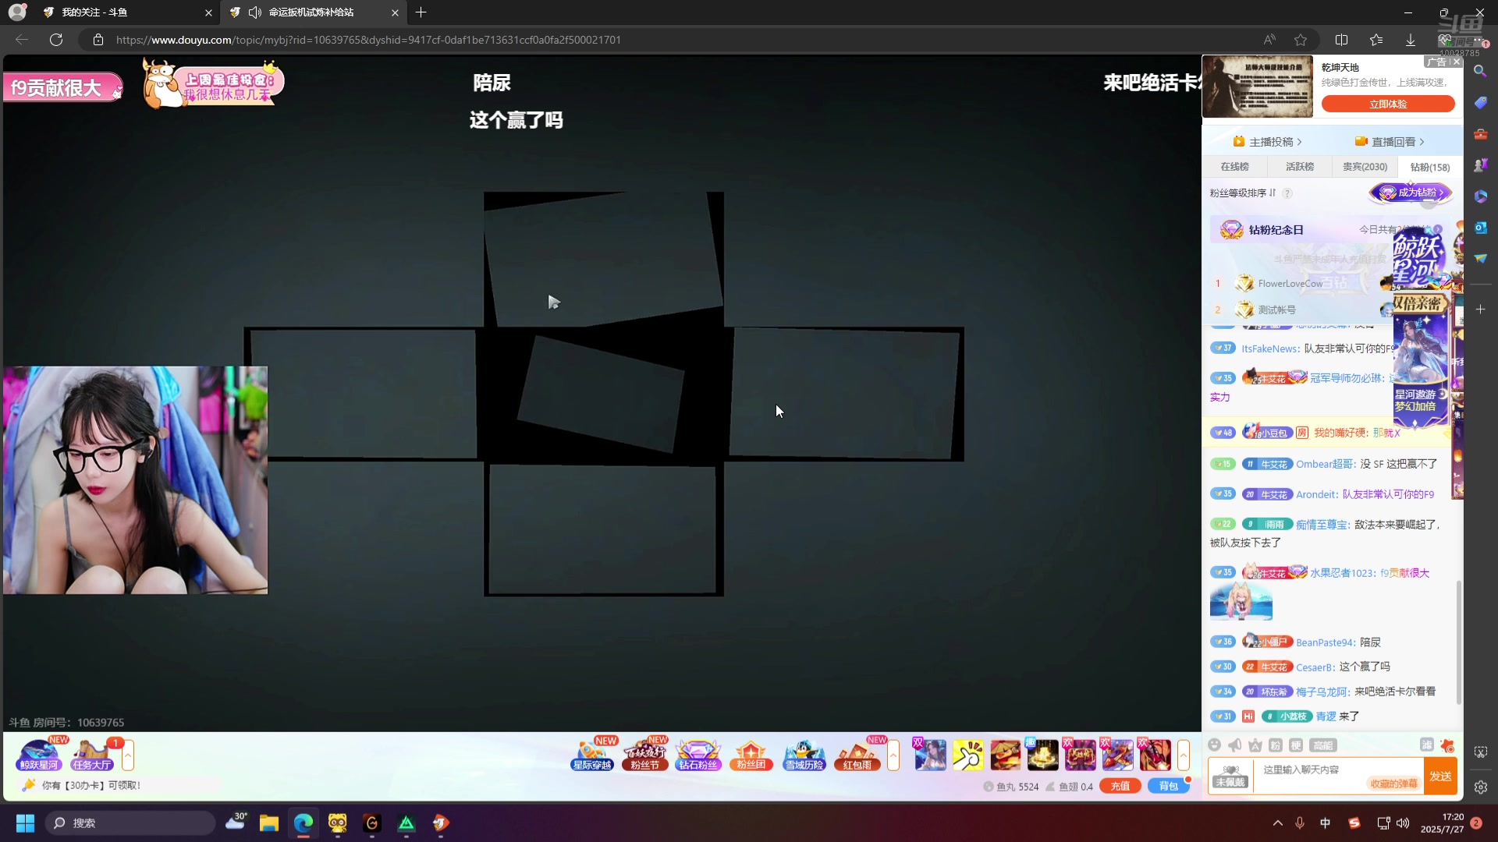Mute the audio on 命运扳机 tab

254,12
